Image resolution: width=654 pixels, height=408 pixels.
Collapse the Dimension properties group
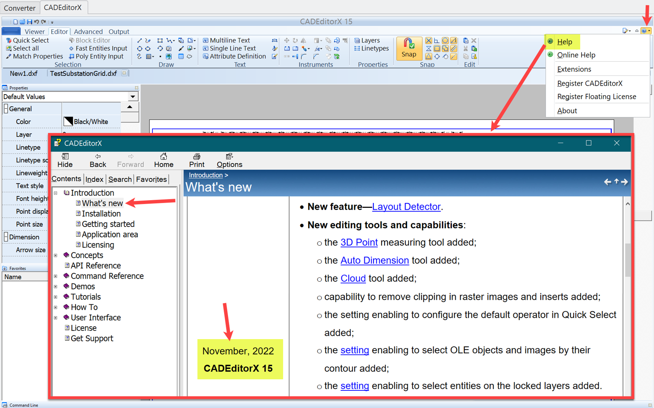(6, 237)
